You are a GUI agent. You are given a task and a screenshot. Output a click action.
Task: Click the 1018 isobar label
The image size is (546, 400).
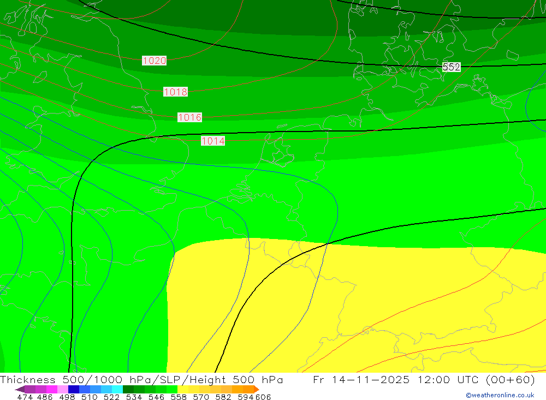pyautogui.click(x=175, y=92)
